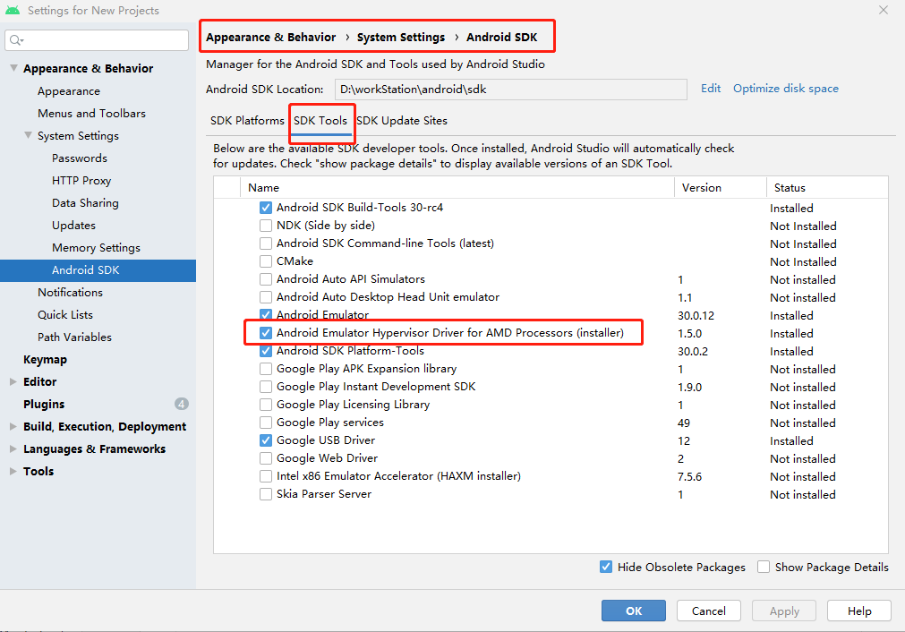Check Google Web Driver box
The height and width of the screenshot is (632, 905).
coord(266,457)
